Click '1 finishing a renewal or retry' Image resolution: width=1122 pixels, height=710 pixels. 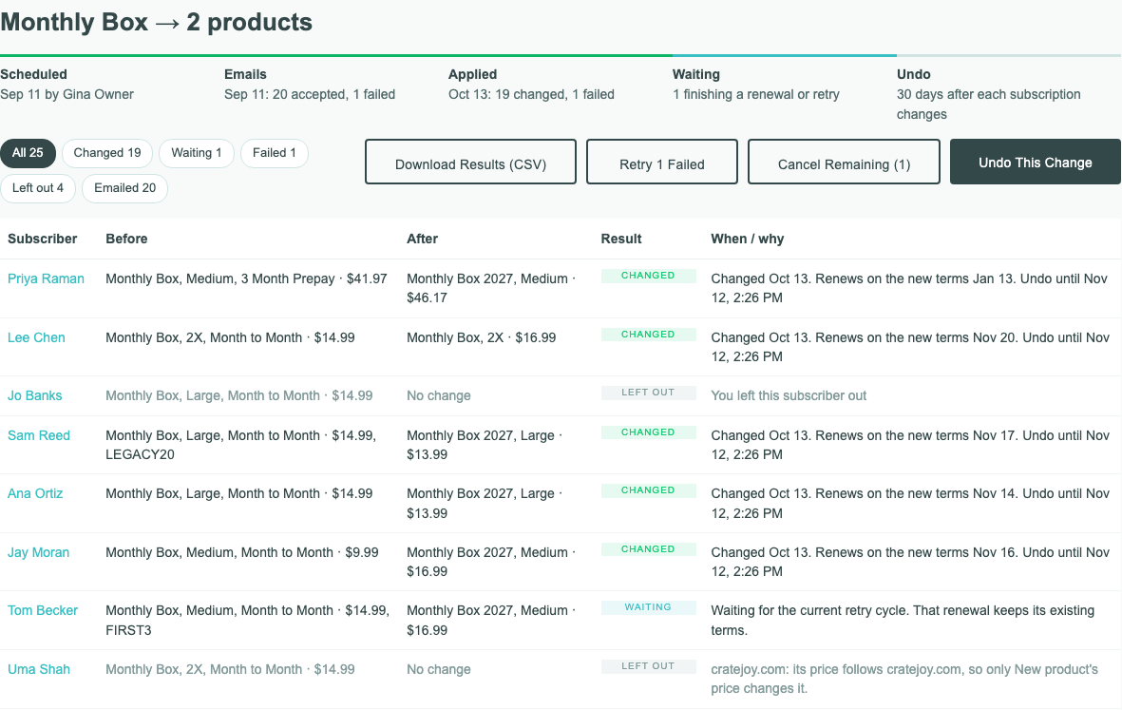(x=755, y=94)
